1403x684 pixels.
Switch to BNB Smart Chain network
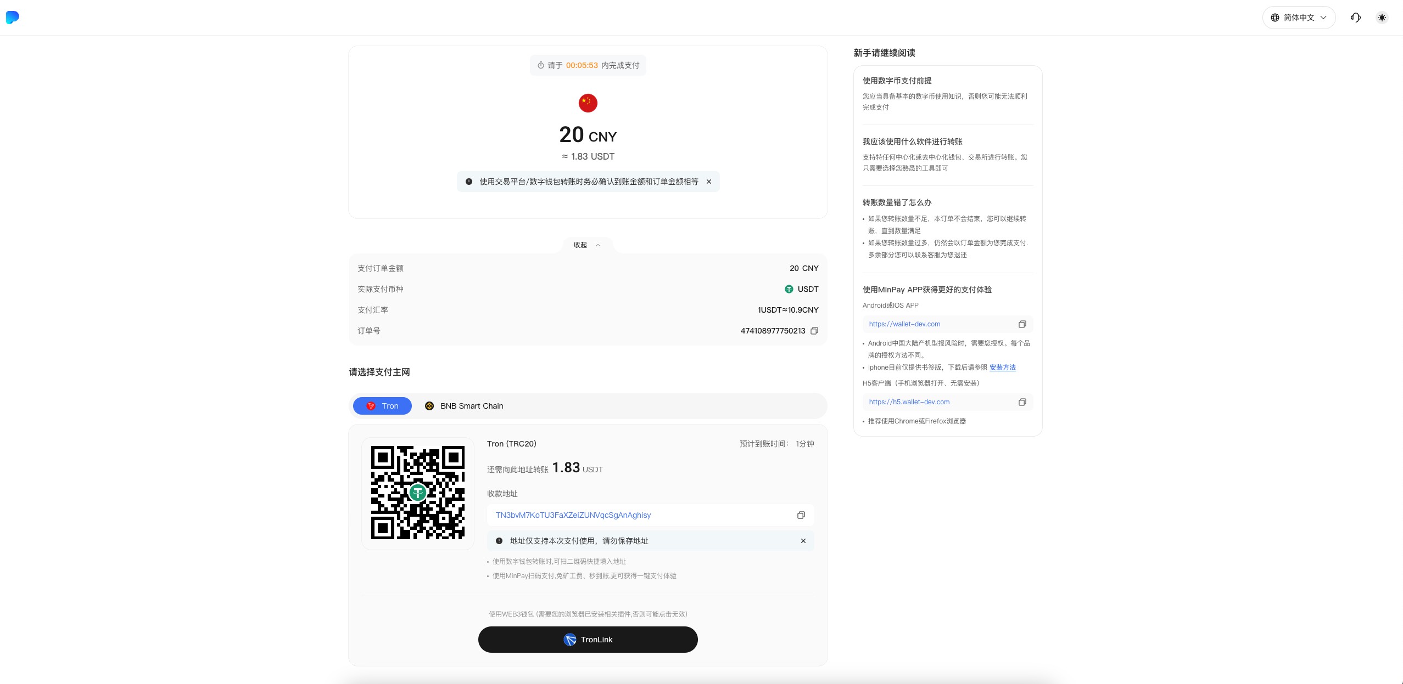[464, 406]
